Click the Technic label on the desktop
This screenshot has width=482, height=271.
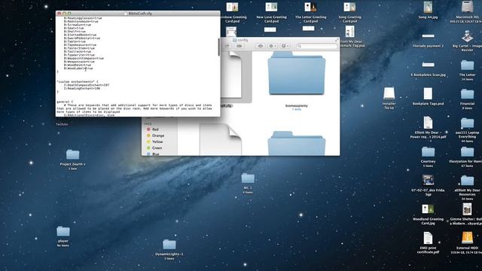(x=62, y=124)
